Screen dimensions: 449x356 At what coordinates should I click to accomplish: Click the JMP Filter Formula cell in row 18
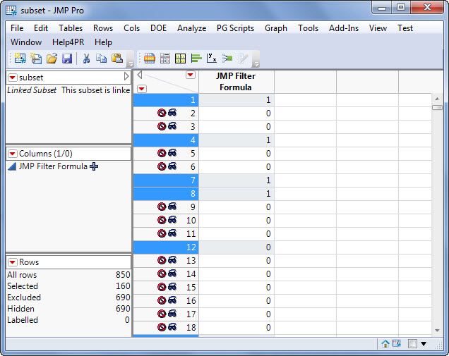pyautogui.click(x=237, y=327)
